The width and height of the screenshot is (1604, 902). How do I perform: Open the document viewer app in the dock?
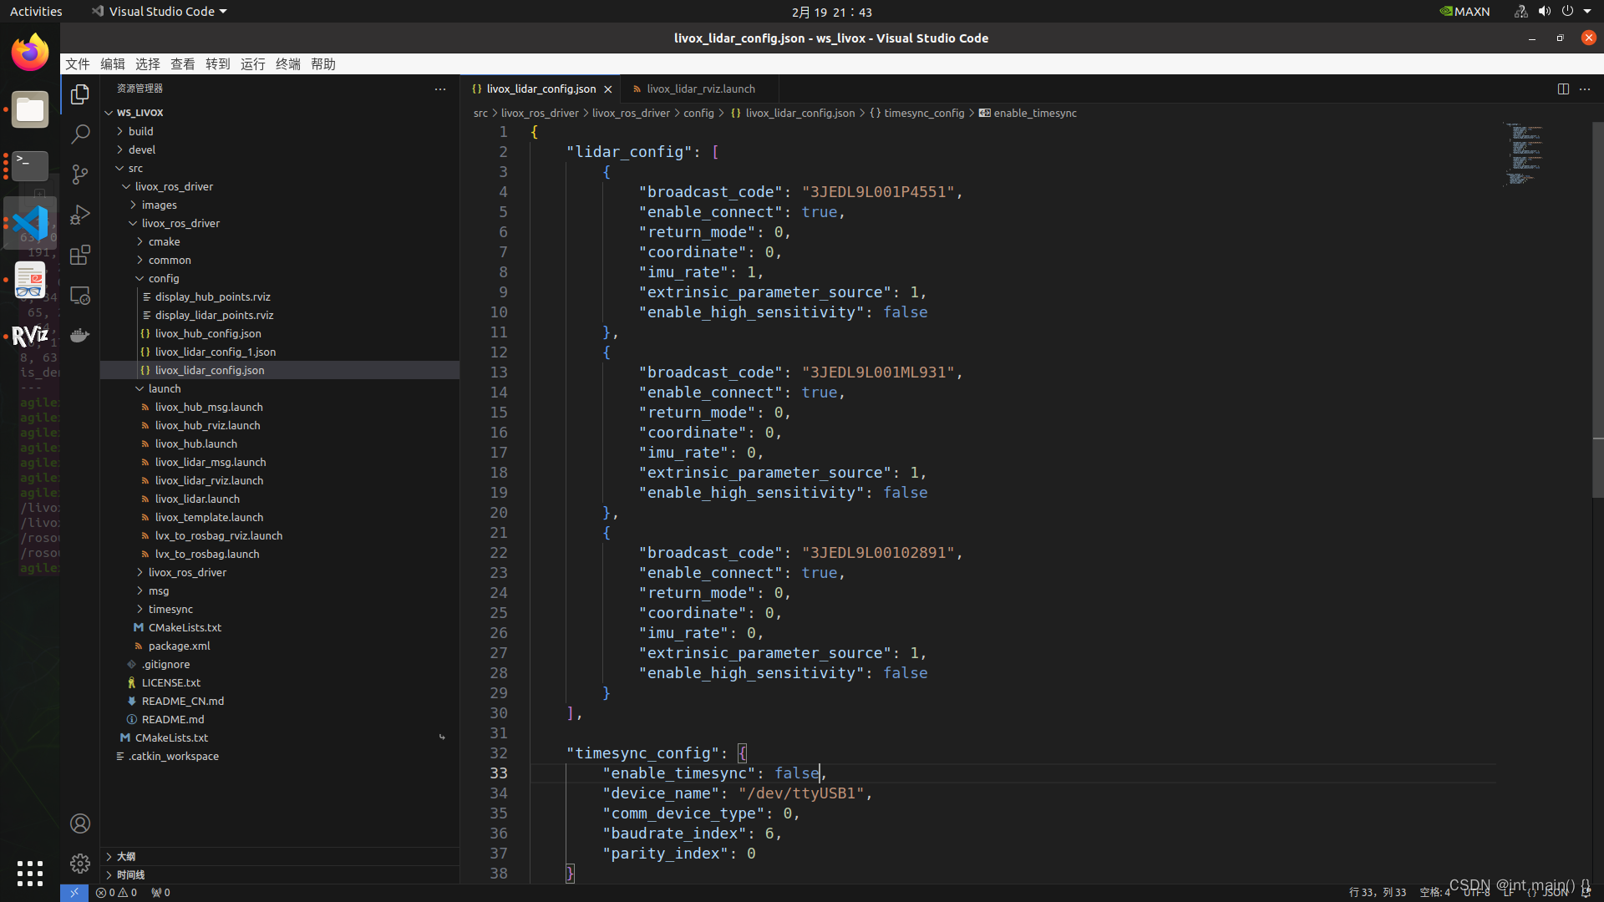click(30, 280)
